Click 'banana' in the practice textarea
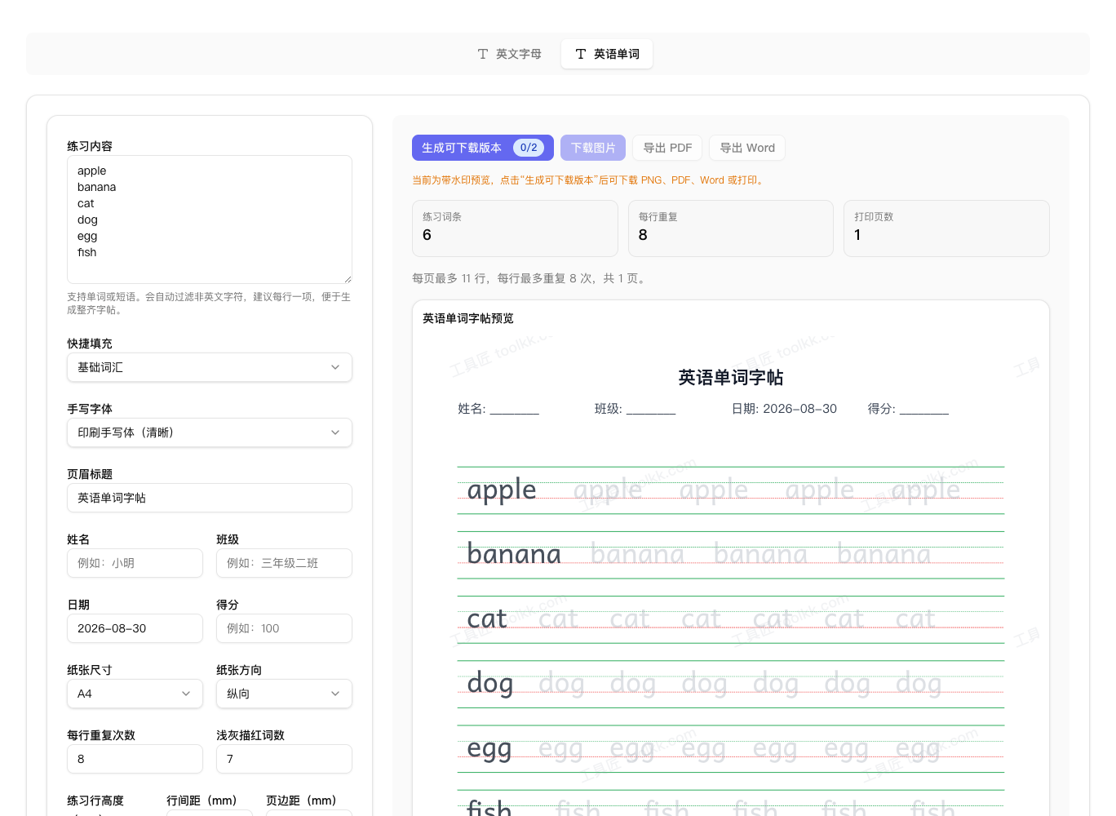 tap(96, 187)
